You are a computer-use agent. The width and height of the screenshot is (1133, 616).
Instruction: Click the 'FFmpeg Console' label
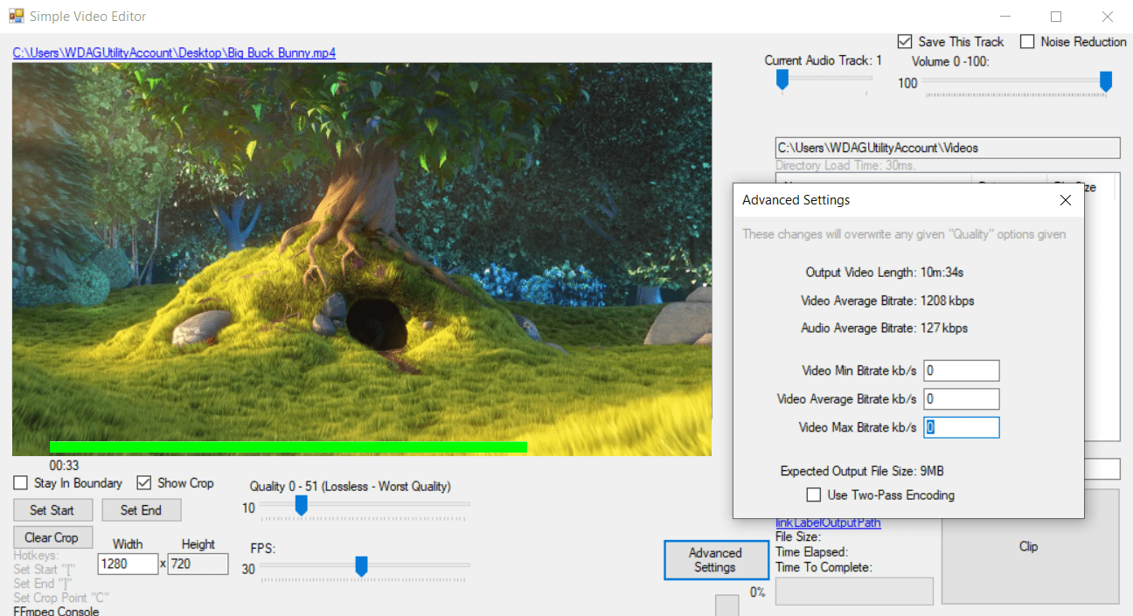click(56, 611)
